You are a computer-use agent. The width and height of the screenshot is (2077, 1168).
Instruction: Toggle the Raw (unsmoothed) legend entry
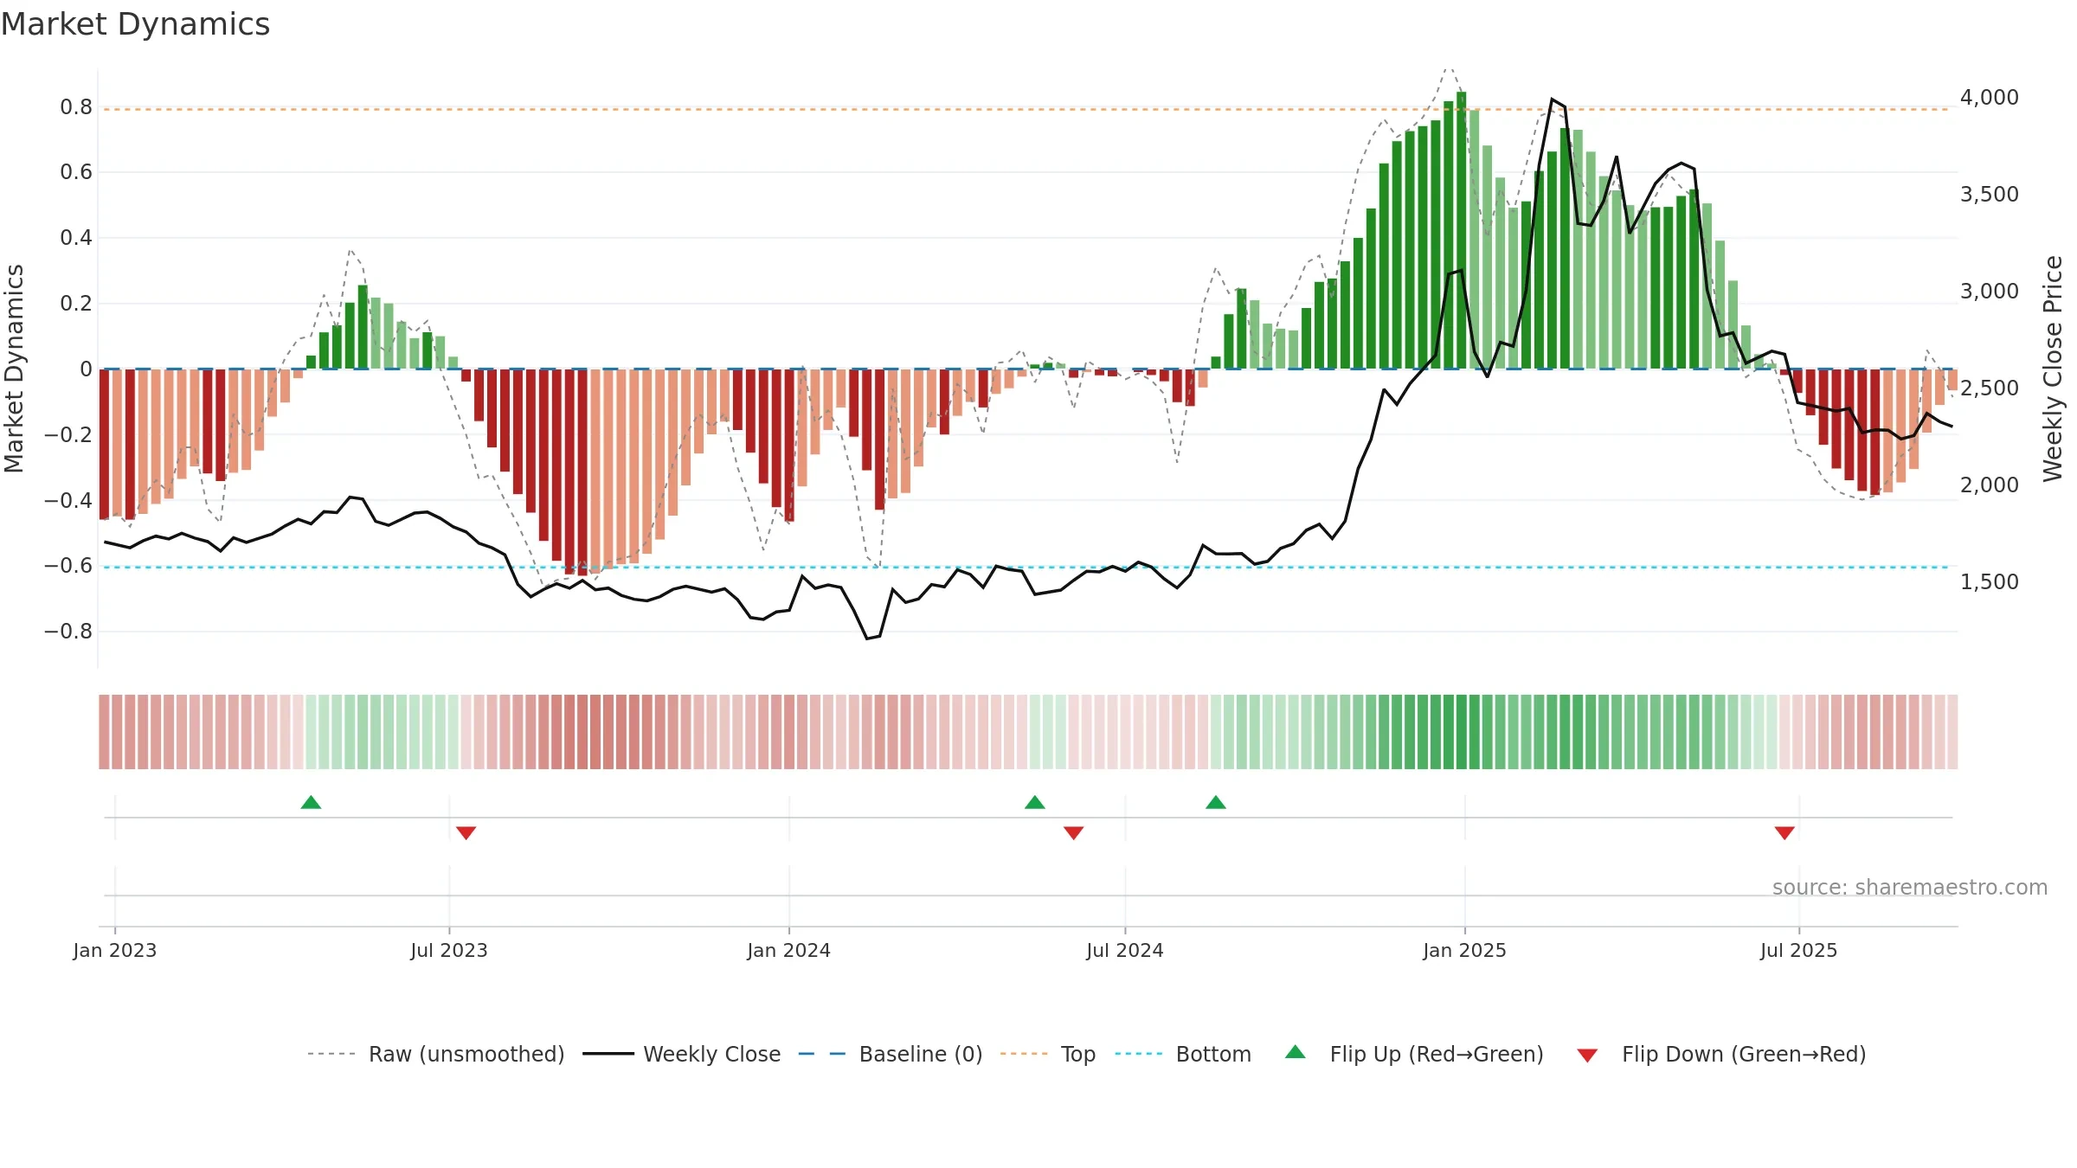point(436,1054)
